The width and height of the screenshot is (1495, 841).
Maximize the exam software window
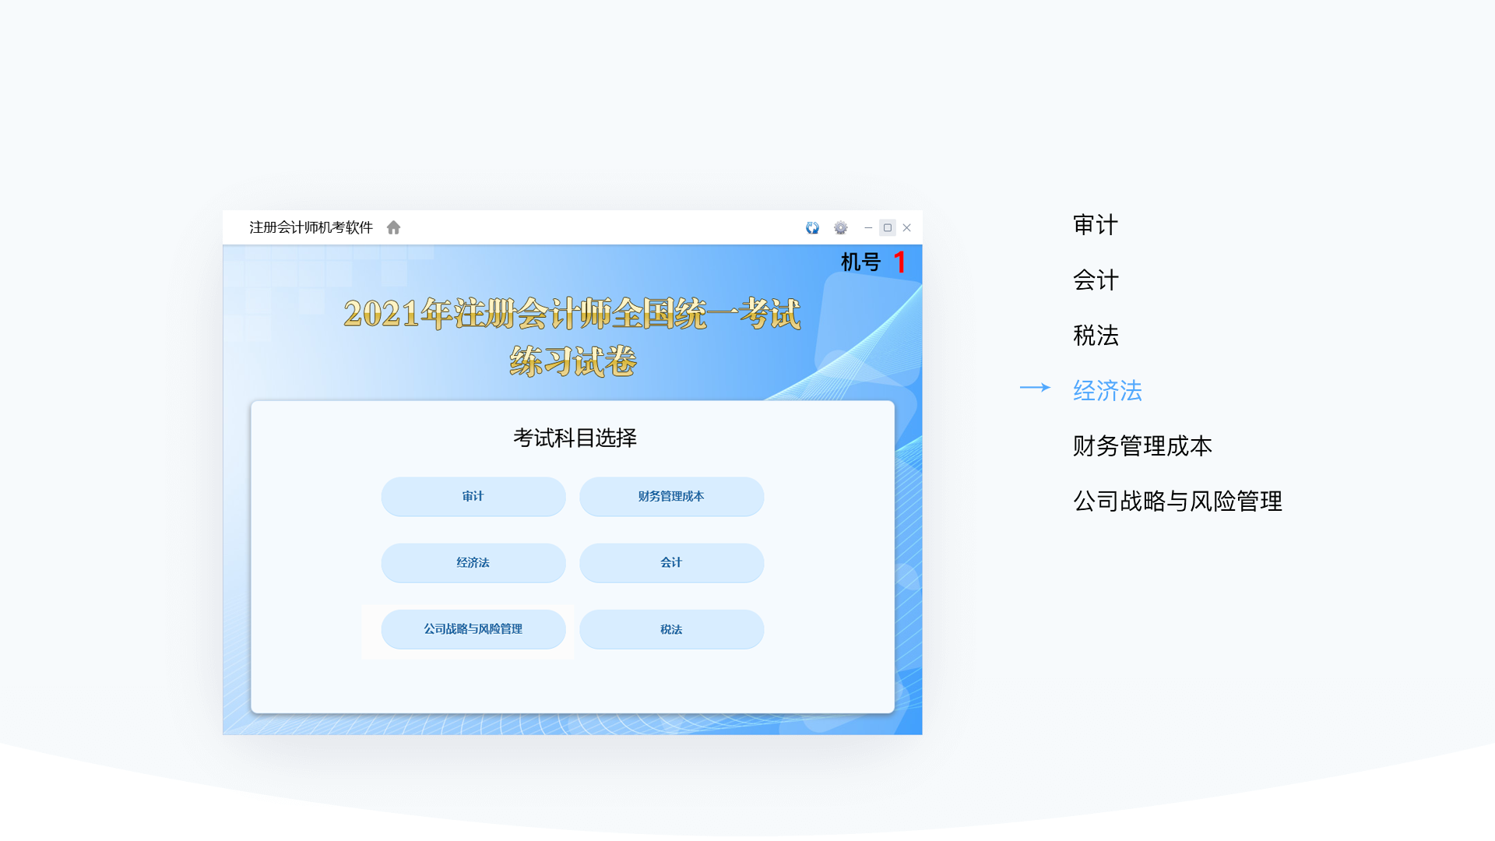887,227
